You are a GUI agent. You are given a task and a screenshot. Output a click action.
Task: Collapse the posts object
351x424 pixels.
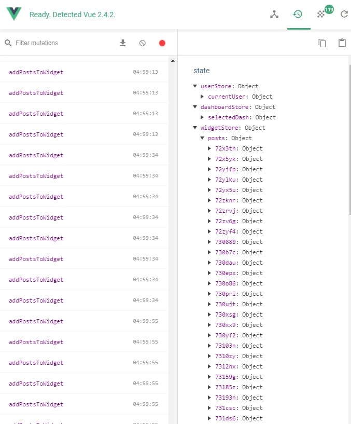[202, 138]
